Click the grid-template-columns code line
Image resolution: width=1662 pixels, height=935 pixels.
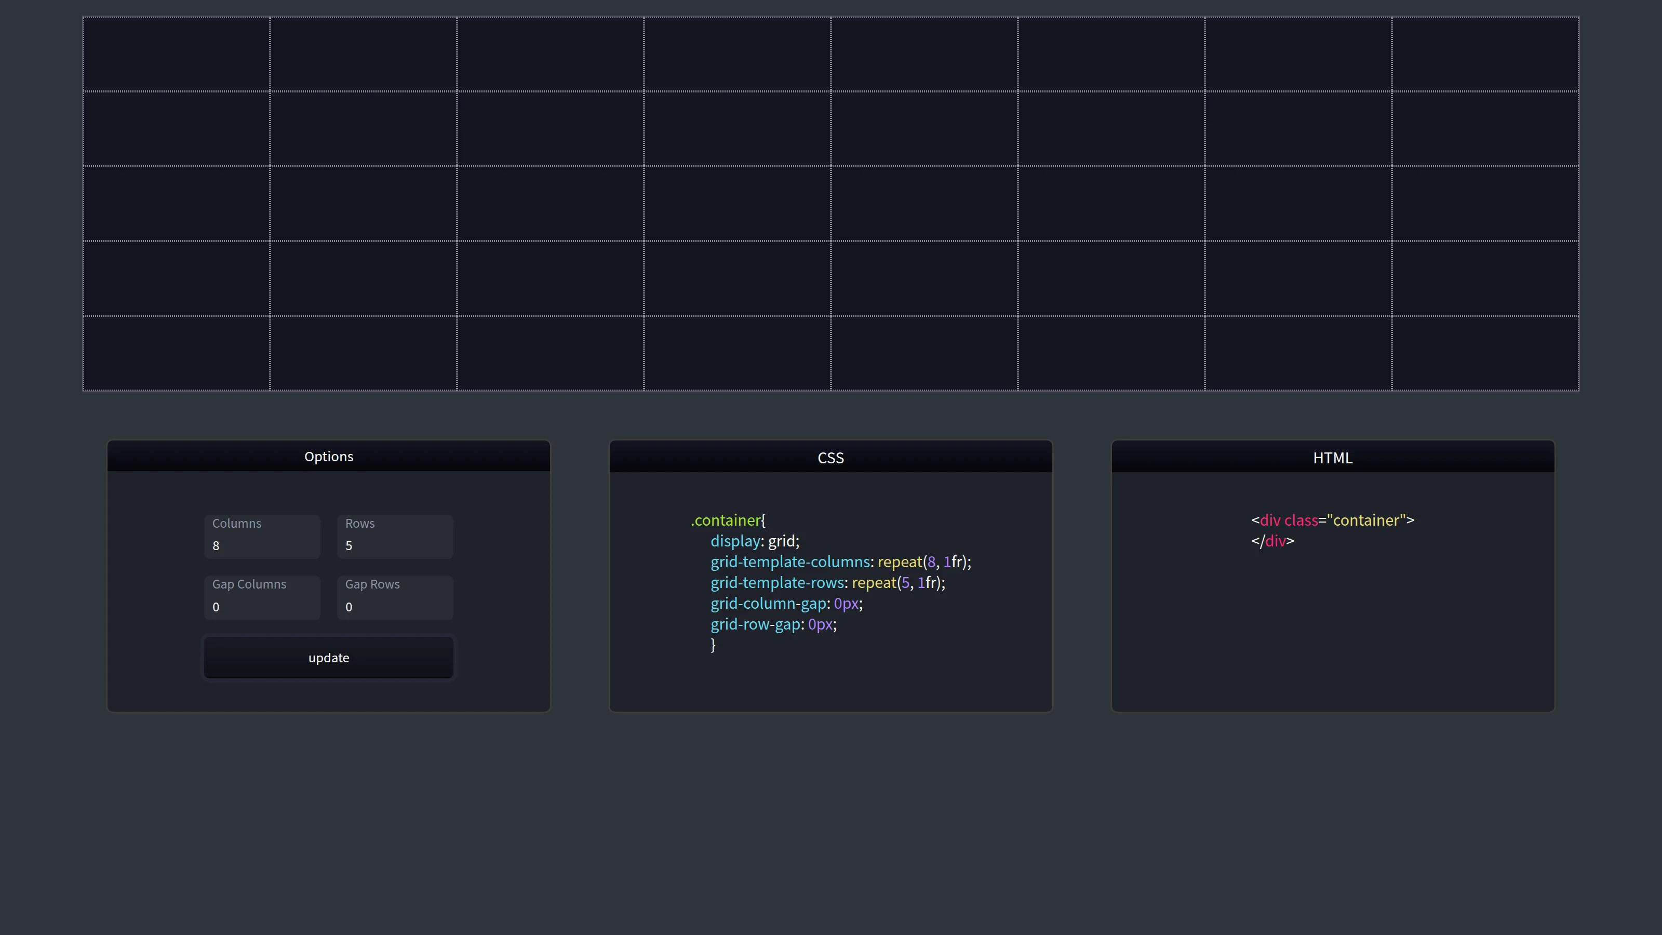pyautogui.click(x=841, y=562)
